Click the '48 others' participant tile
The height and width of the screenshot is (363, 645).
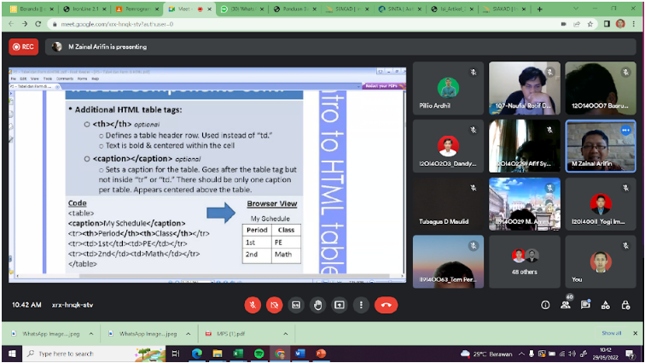click(x=525, y=261)
